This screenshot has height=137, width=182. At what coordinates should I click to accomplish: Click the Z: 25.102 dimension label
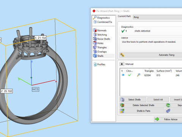point(6,91)
